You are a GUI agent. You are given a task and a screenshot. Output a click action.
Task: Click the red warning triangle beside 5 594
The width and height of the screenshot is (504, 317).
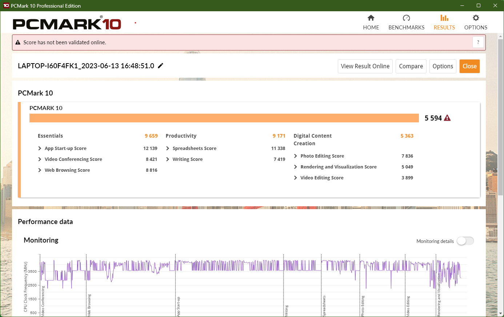[447, 118]
